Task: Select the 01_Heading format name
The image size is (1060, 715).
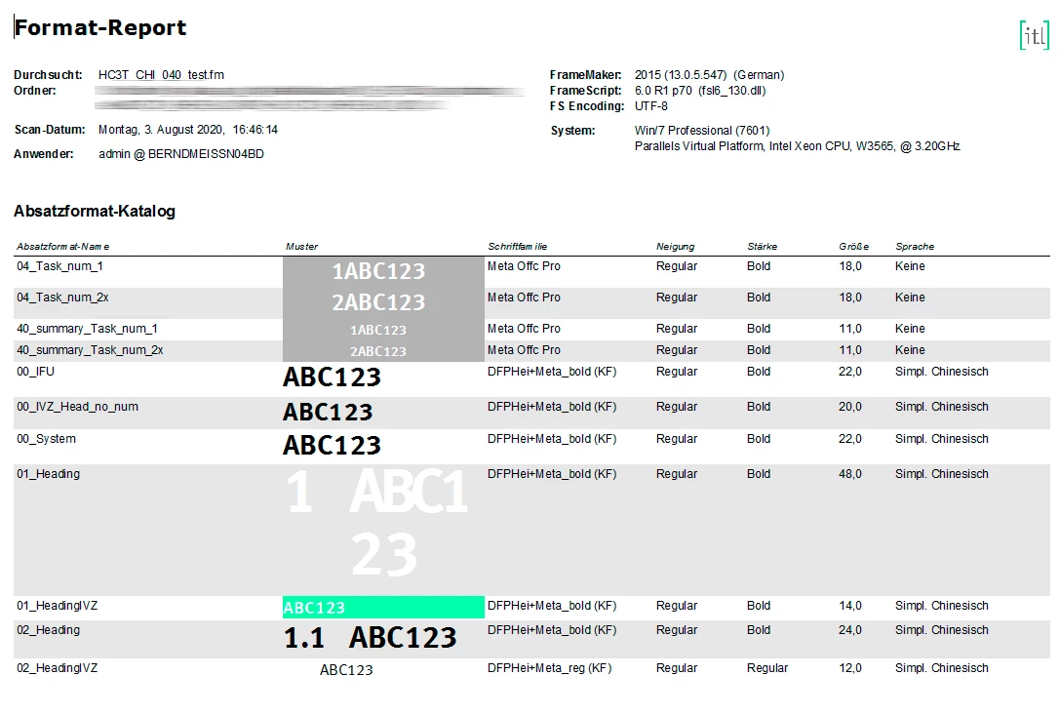Action: click(48, 474)
